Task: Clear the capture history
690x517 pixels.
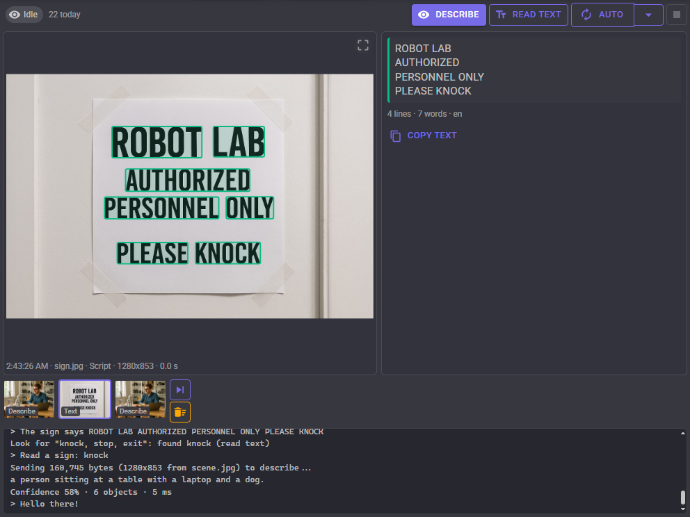Action: tap(180, 412)
